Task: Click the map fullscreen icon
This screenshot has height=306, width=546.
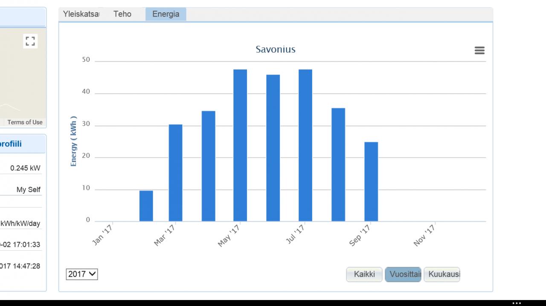Action: pos(30,41)
